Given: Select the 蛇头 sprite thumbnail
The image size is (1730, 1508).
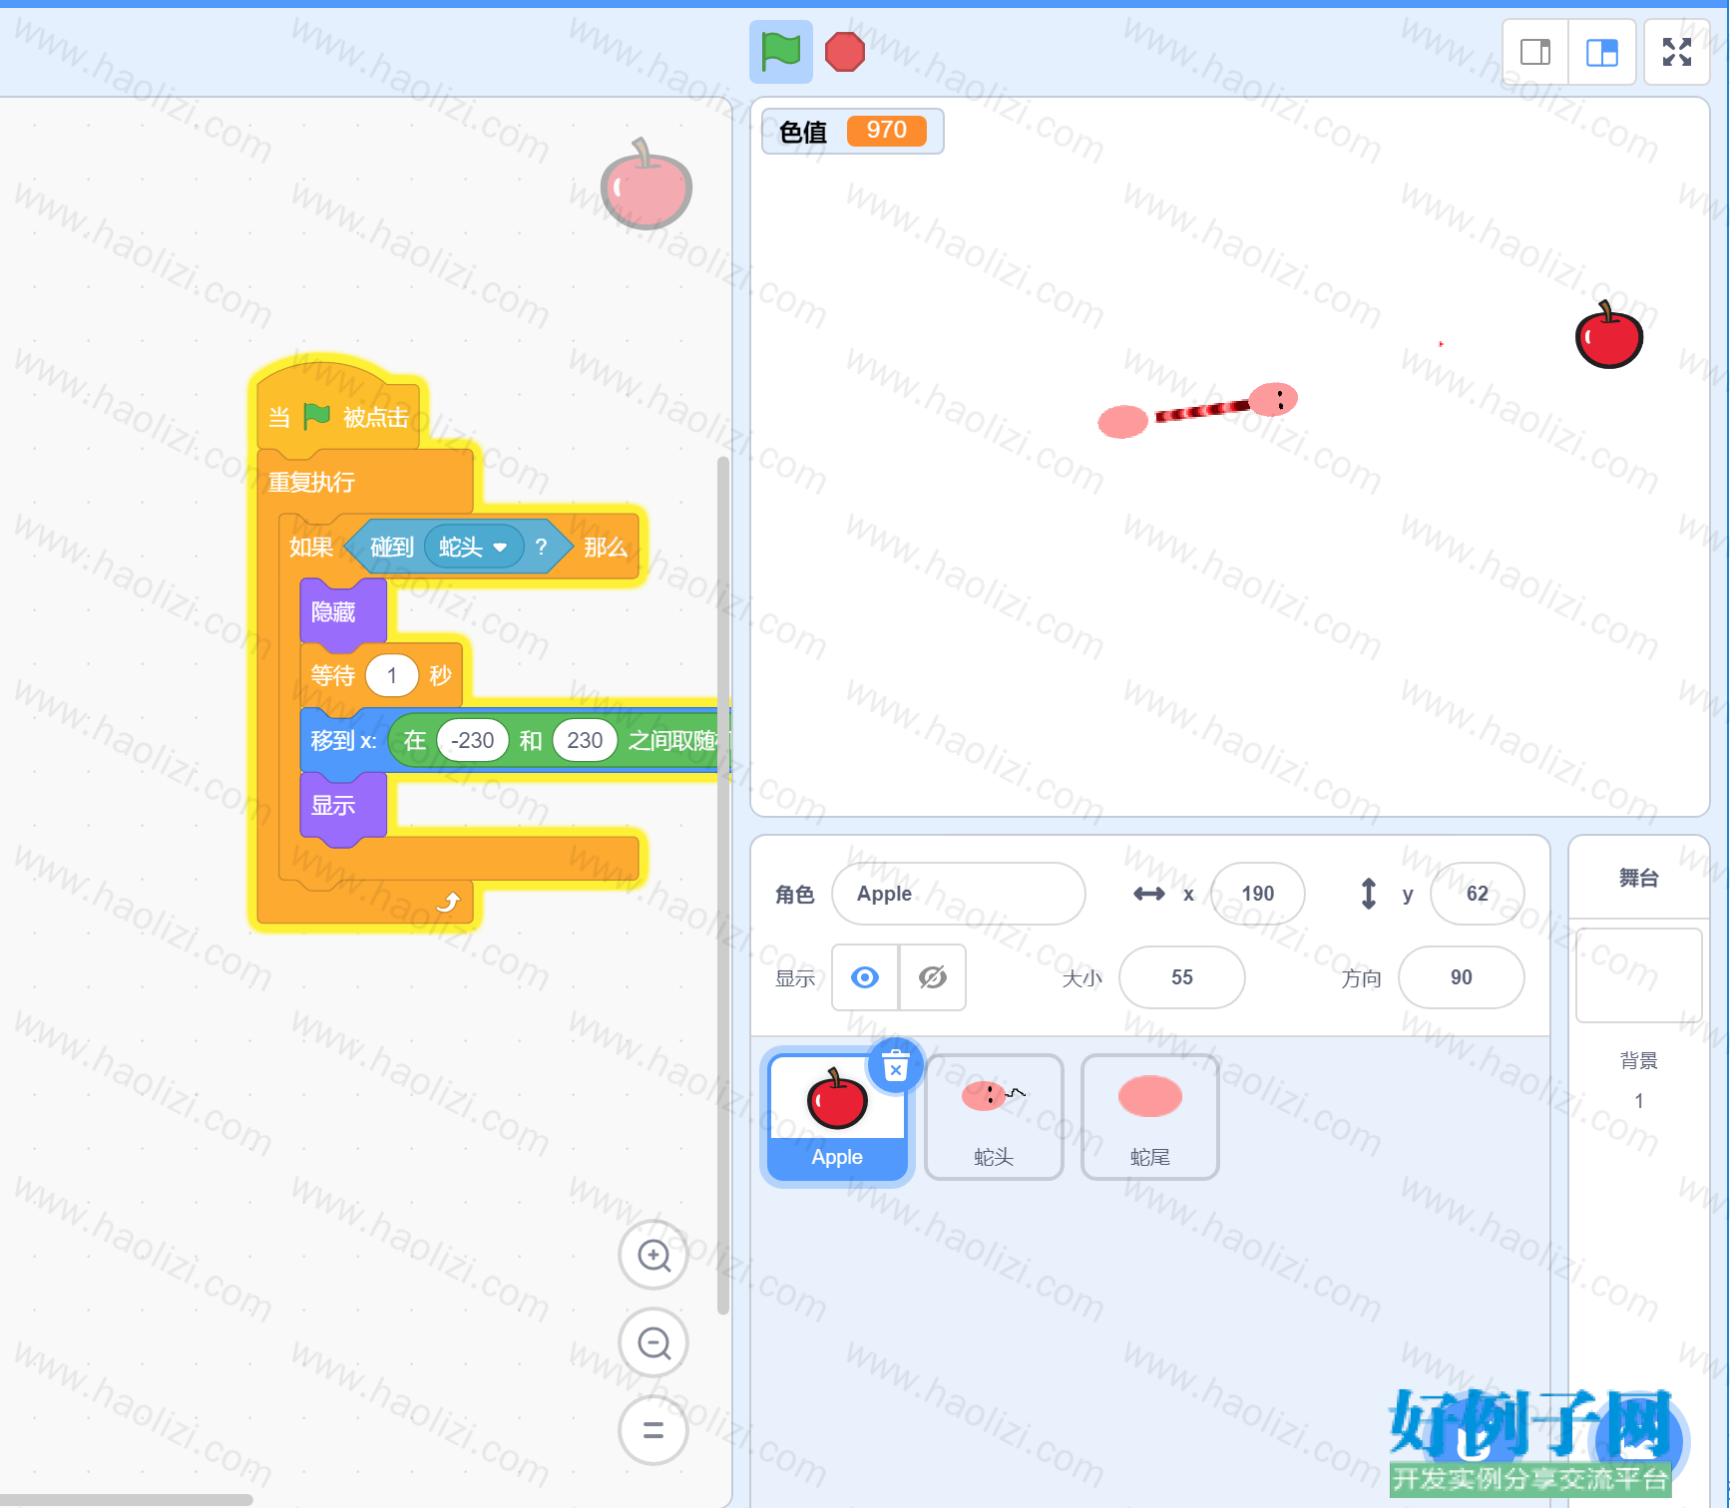Looking at the screenshot, I should 994,1117.
